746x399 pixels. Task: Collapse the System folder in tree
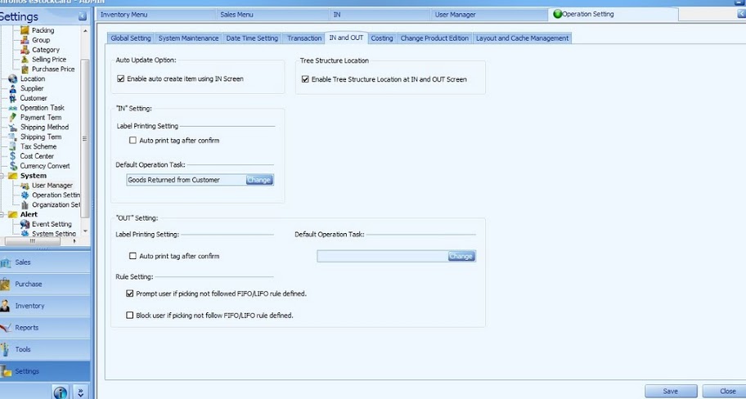2,176
